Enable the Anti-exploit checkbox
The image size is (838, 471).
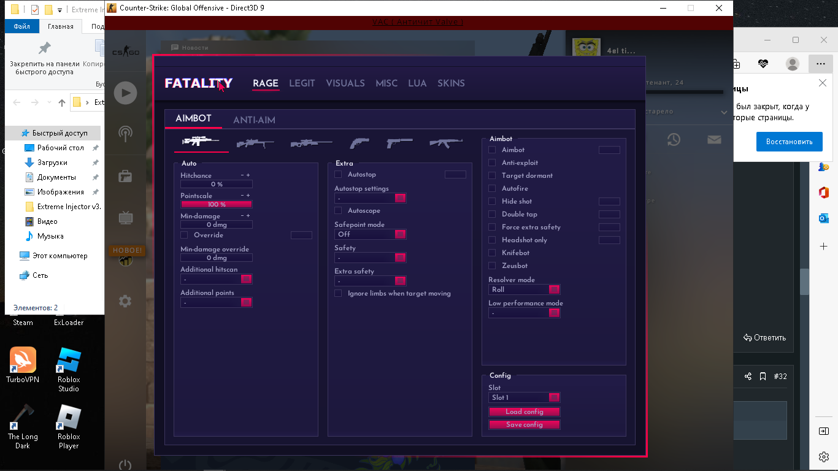(x=492, y=163)
